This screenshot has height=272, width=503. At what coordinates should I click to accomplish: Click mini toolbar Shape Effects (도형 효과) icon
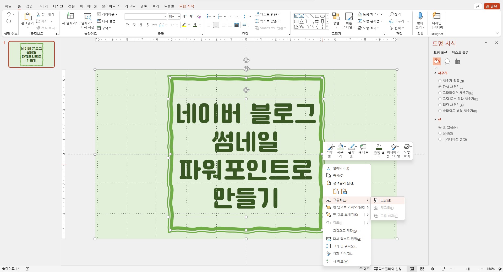click(x=407, y=147)
